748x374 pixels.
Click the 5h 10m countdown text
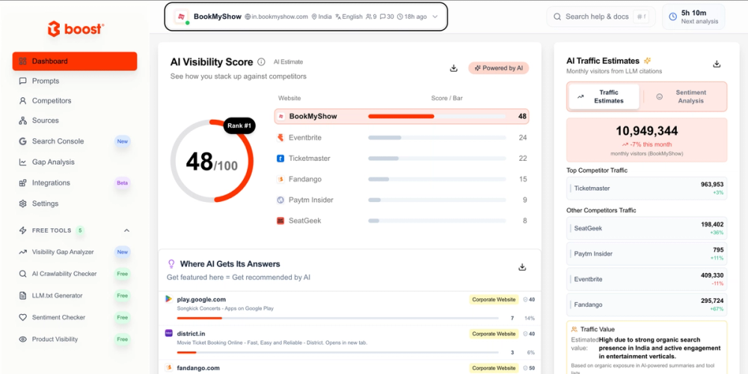point(693,13)
